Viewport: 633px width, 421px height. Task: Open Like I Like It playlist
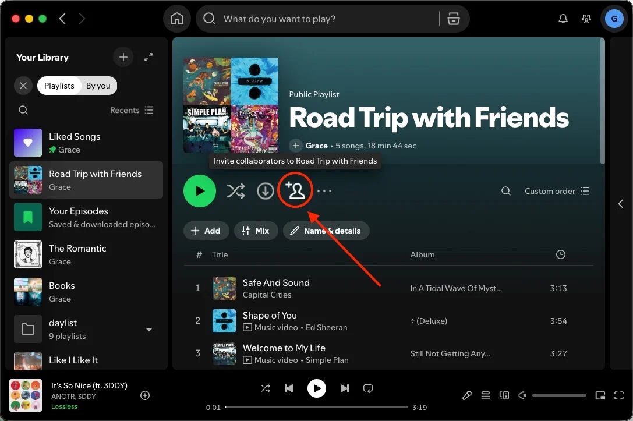tap(86, 360)
